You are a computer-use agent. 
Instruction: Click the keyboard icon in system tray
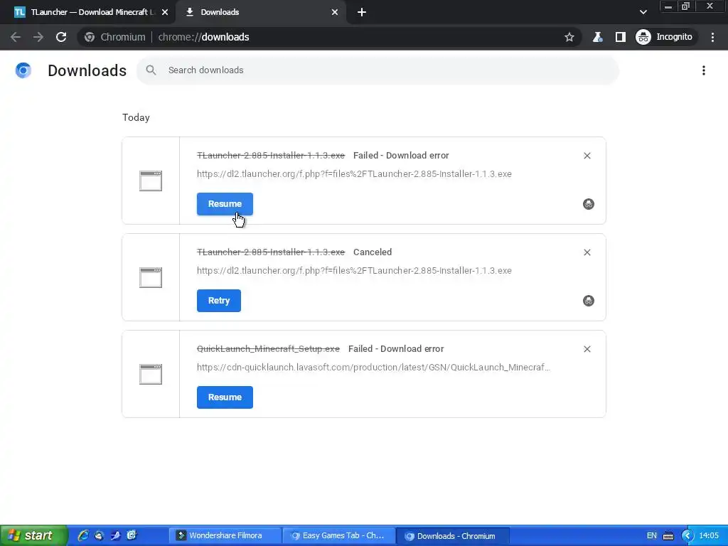[668, 536]
